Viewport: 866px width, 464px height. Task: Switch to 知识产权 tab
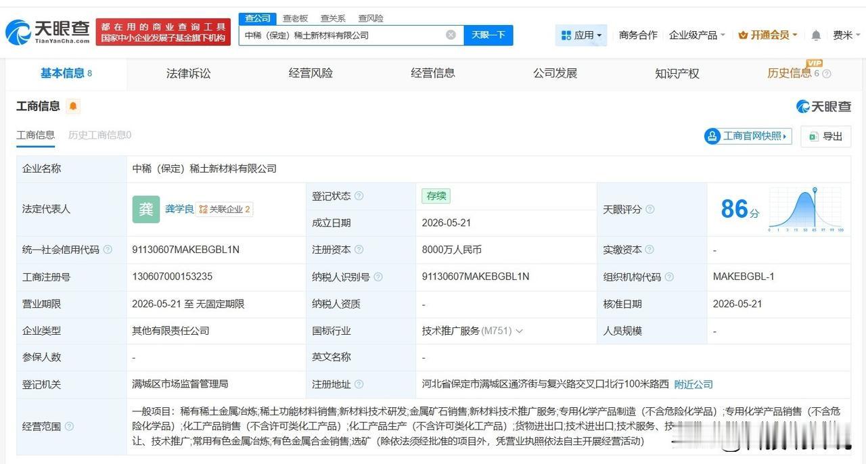click(x=677, y=73)
